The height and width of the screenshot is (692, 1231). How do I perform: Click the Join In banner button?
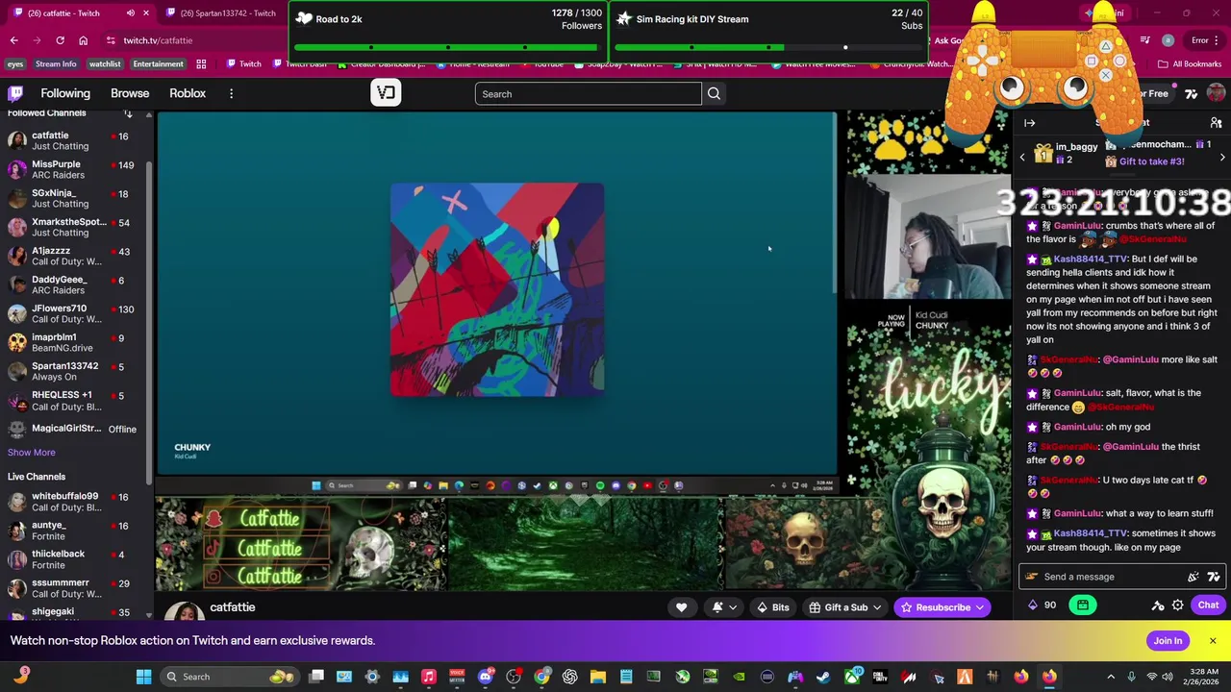[1168, 641]
